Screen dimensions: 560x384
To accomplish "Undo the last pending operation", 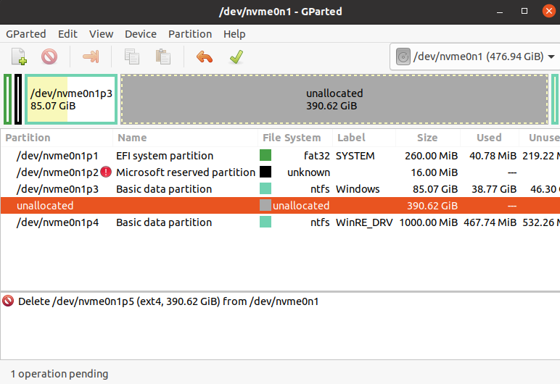I will 205,57.
